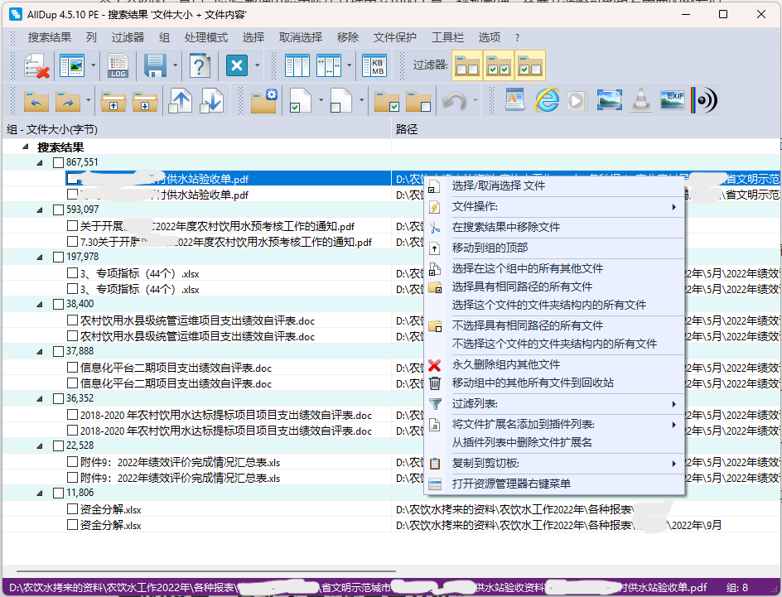The height and width of the screenshot is (597, 782).
Task: Open the help question mark icon
Action: click(200, 65)
